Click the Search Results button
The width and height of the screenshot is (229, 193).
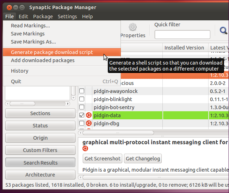coord(40,162)
